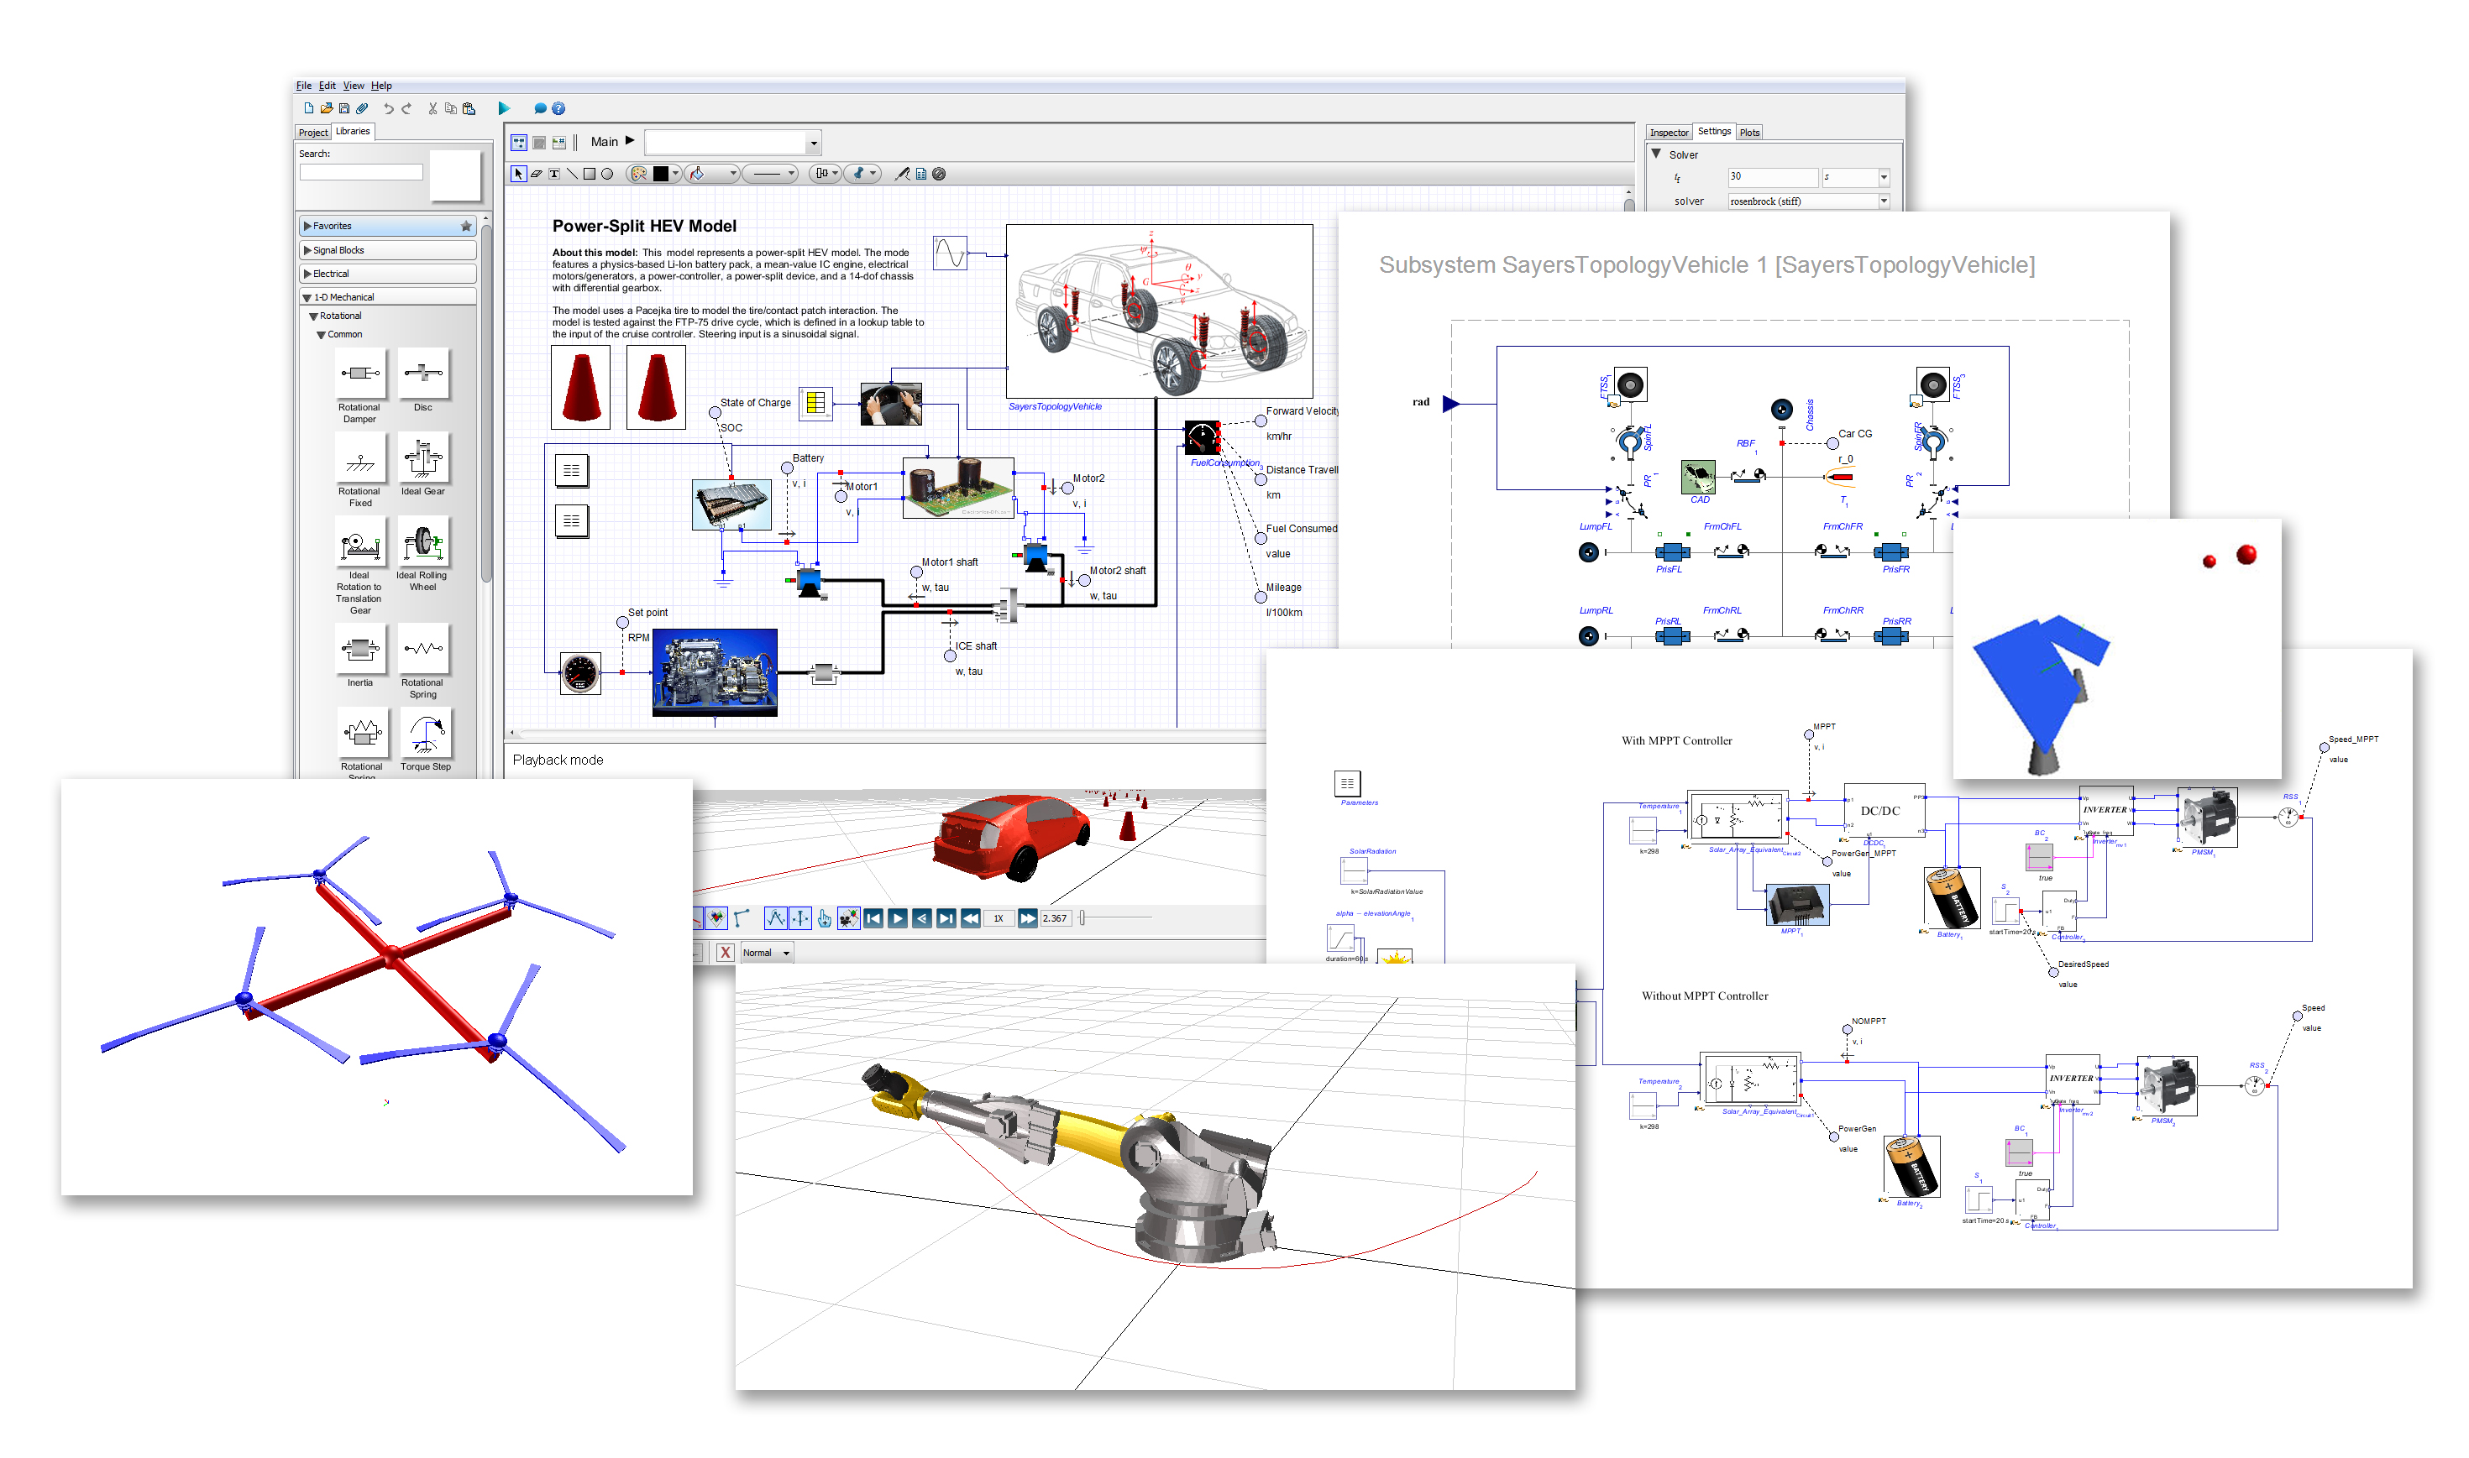This screenshot has height=1458, width=2469.
Task: Open the speech bubble feedback icon
Action: click(540, 108)
